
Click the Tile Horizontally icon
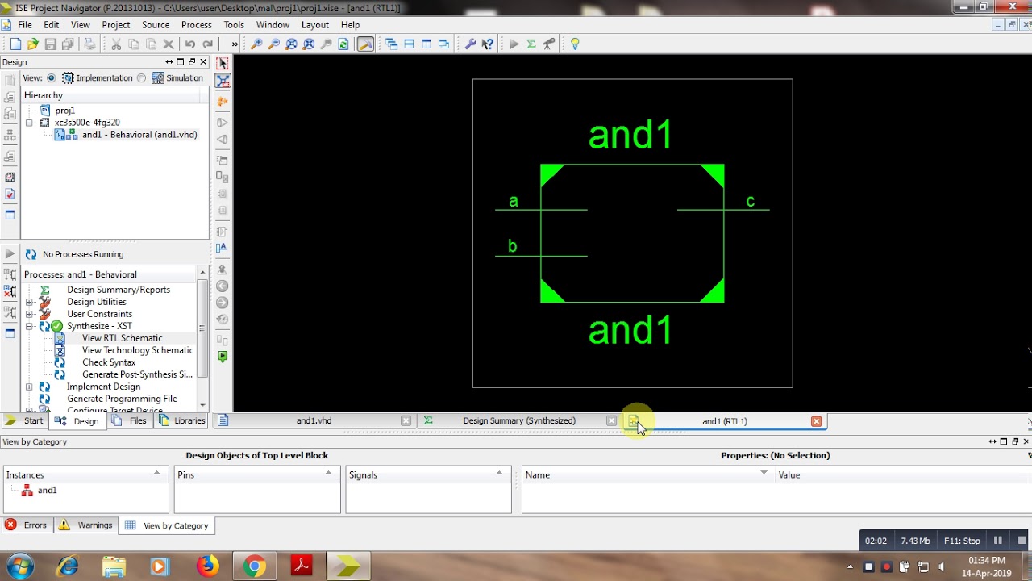pyautogui.click(x=409, y=44)
